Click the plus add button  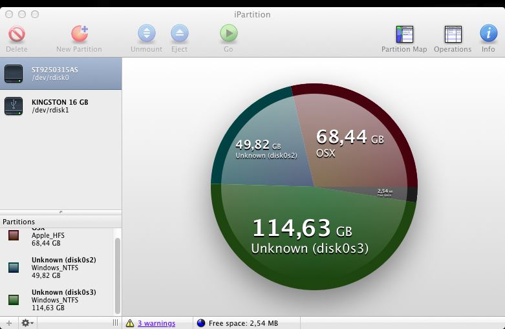coord(8,323)
